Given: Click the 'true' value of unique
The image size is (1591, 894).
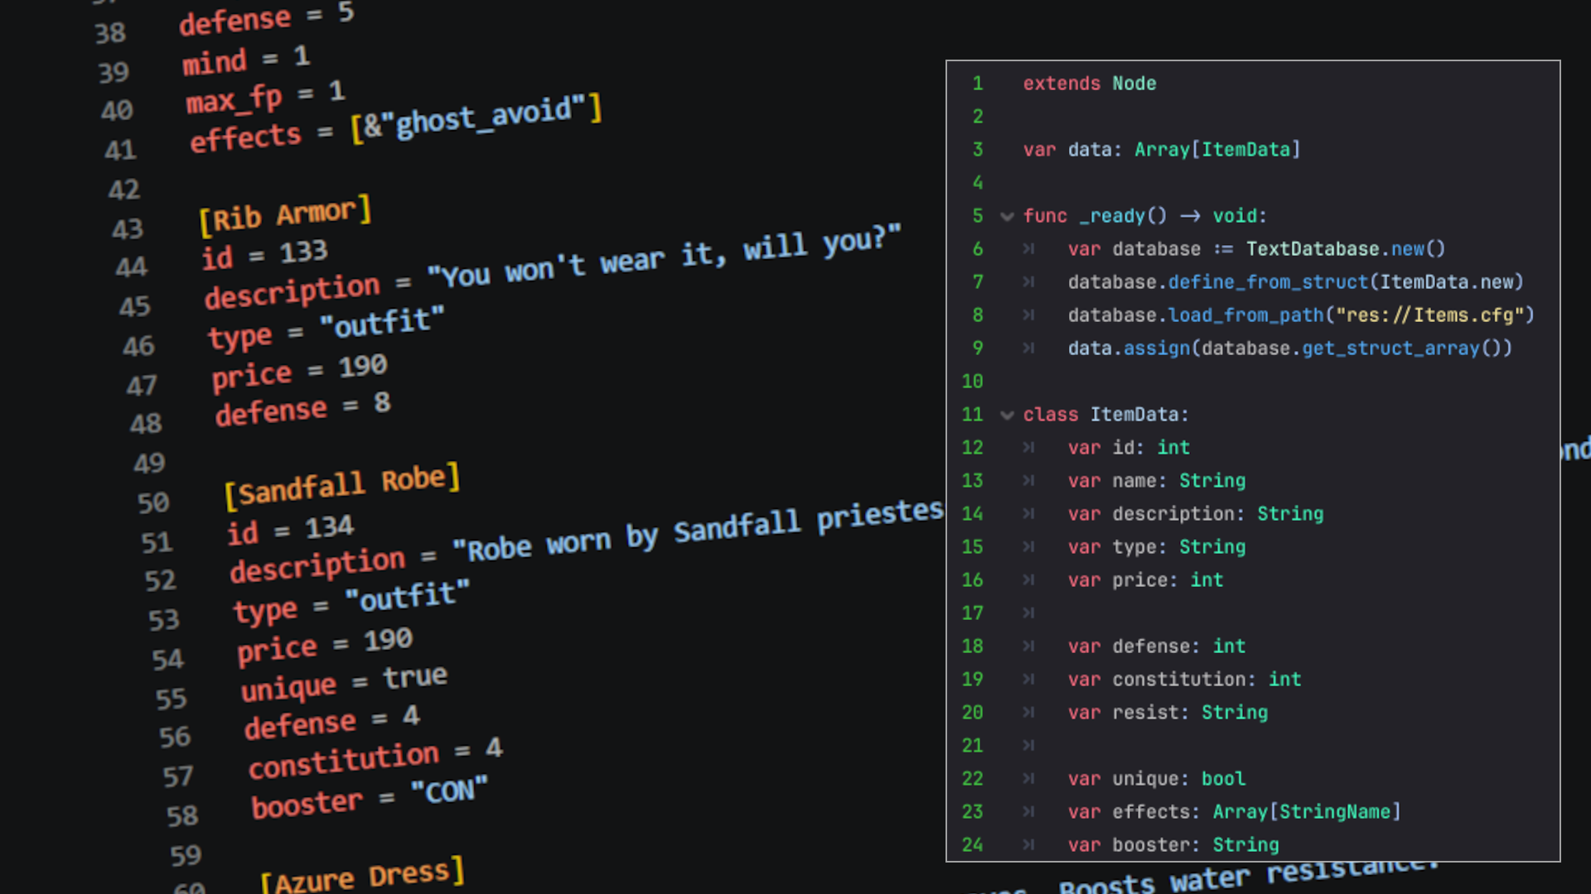Looking at the screenshot, I should pyautogui.click(x=415, y=677).
